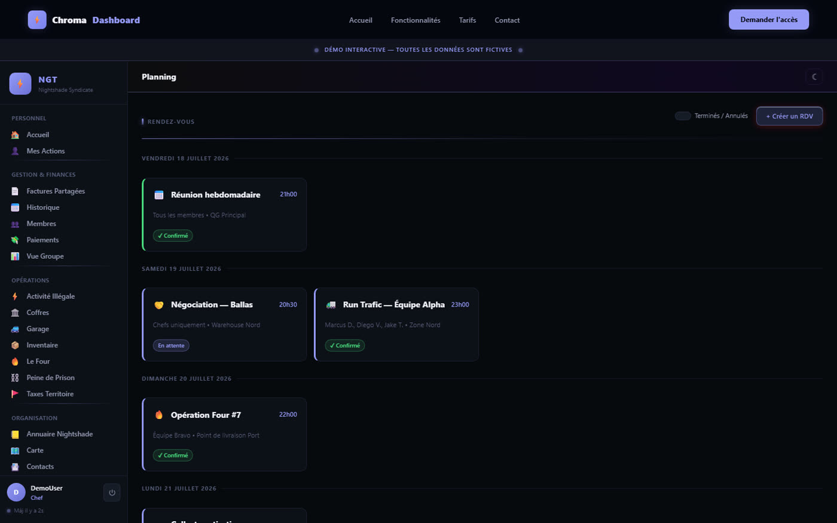The height and width of the screenshot is (523, 837).
Task: Click the Garage car icon
Action: pos(15,329)
